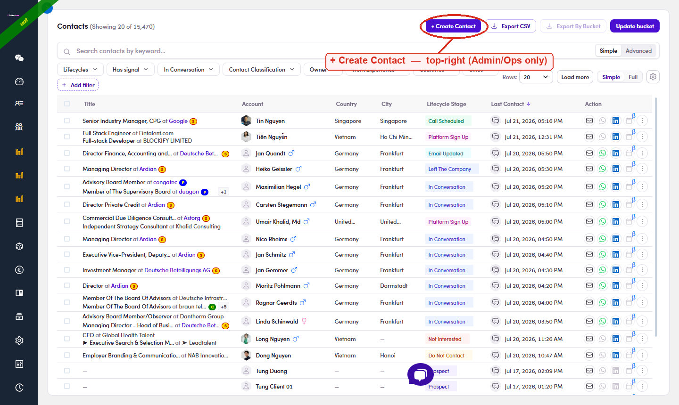Screen dimensions: 679x405
Task: Open table column settings gear icon
Action: click(x=653, y=77)
